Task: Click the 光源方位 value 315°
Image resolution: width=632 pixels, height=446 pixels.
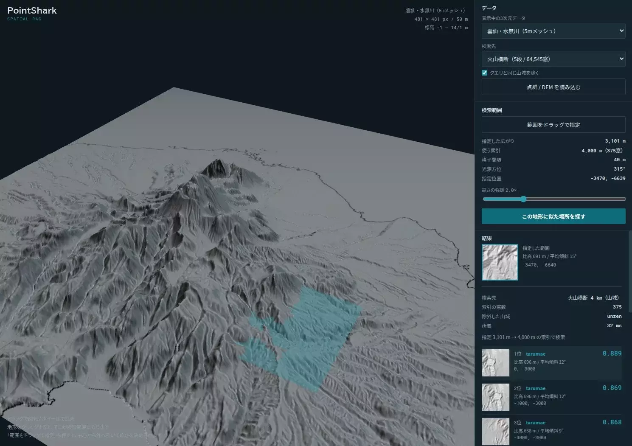Action: (x=619, y=169)
